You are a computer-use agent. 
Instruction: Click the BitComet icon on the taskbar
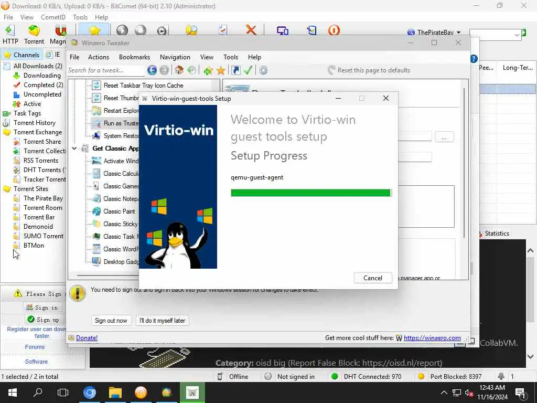click(141, 393)
